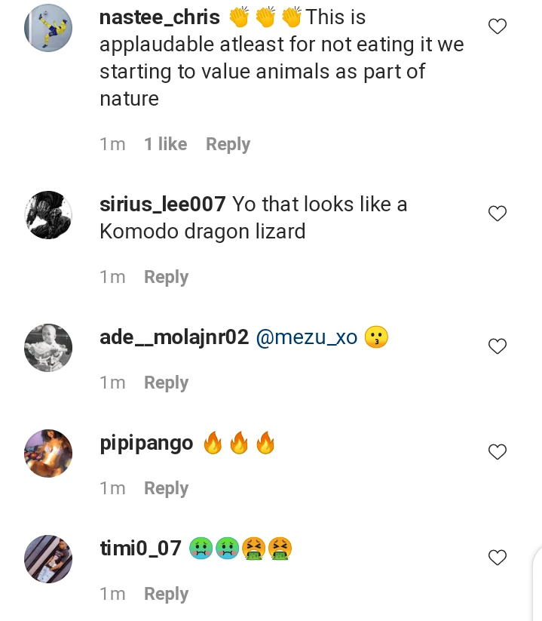This screenshot has width=542, height=621.
Task: View who liked via '1 like'
Action: tap(165, 144)
